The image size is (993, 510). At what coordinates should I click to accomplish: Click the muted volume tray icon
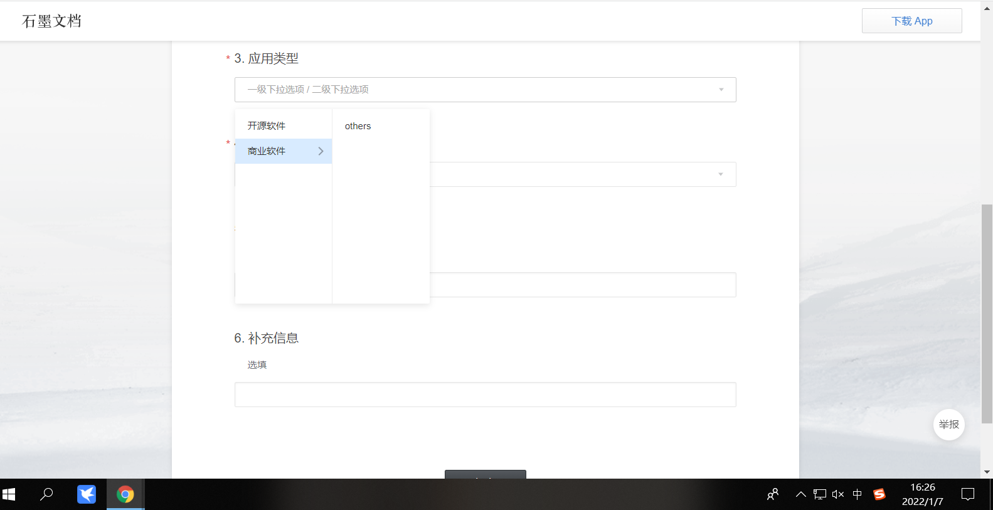(x=838, y=494)
